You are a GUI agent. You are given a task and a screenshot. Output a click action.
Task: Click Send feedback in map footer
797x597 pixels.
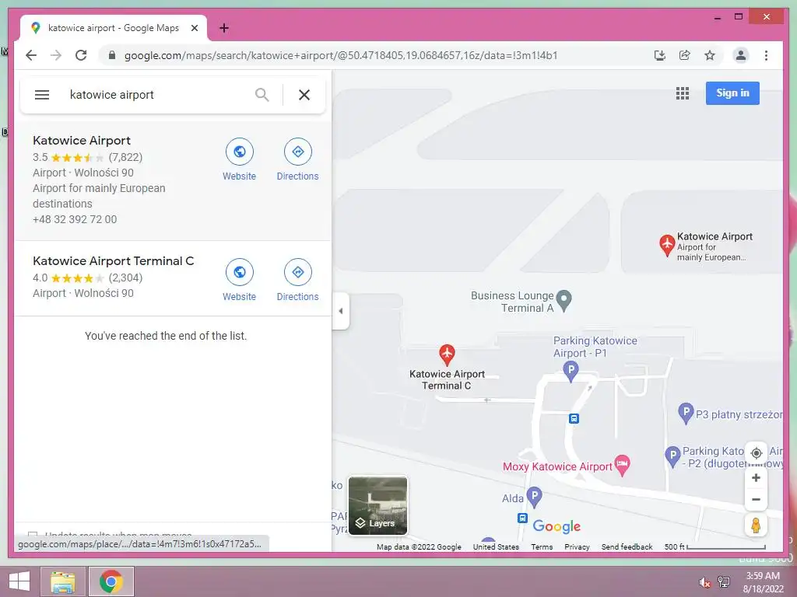coord(627,546)
